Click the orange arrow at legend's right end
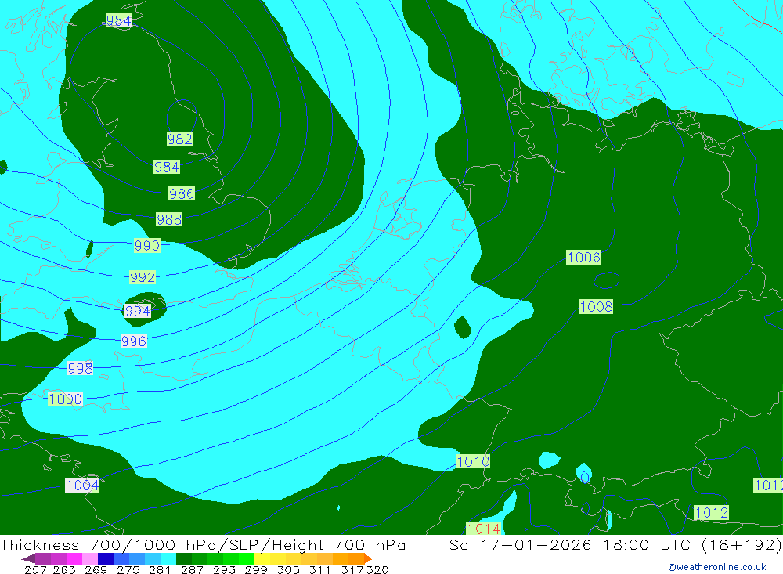The image size is (783, 574). 368,558
